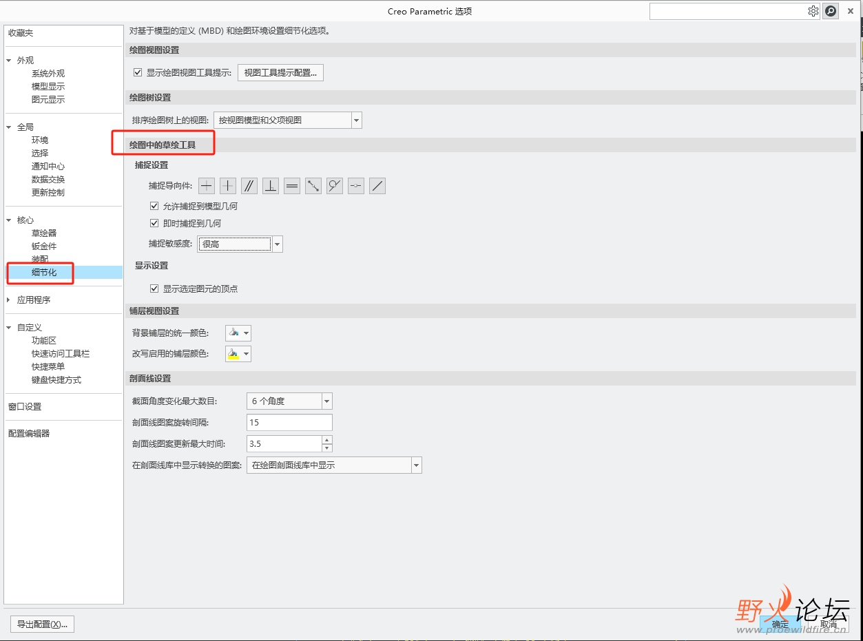863x641 pixels.
Task: Open 配置编辑器 in the left panel
Action: [29, 434]
